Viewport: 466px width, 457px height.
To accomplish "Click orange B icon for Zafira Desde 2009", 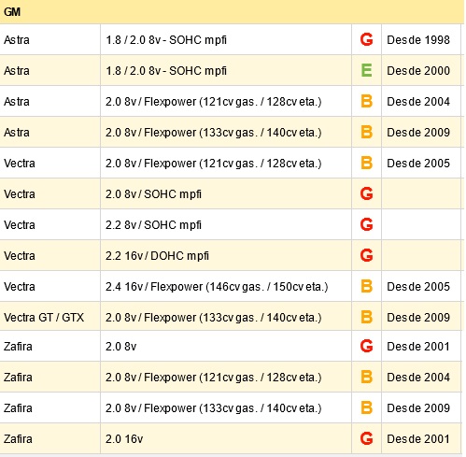I will 366,407.
